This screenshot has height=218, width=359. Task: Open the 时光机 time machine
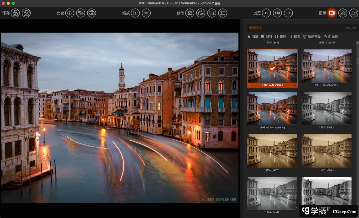[x=331, y=36]
